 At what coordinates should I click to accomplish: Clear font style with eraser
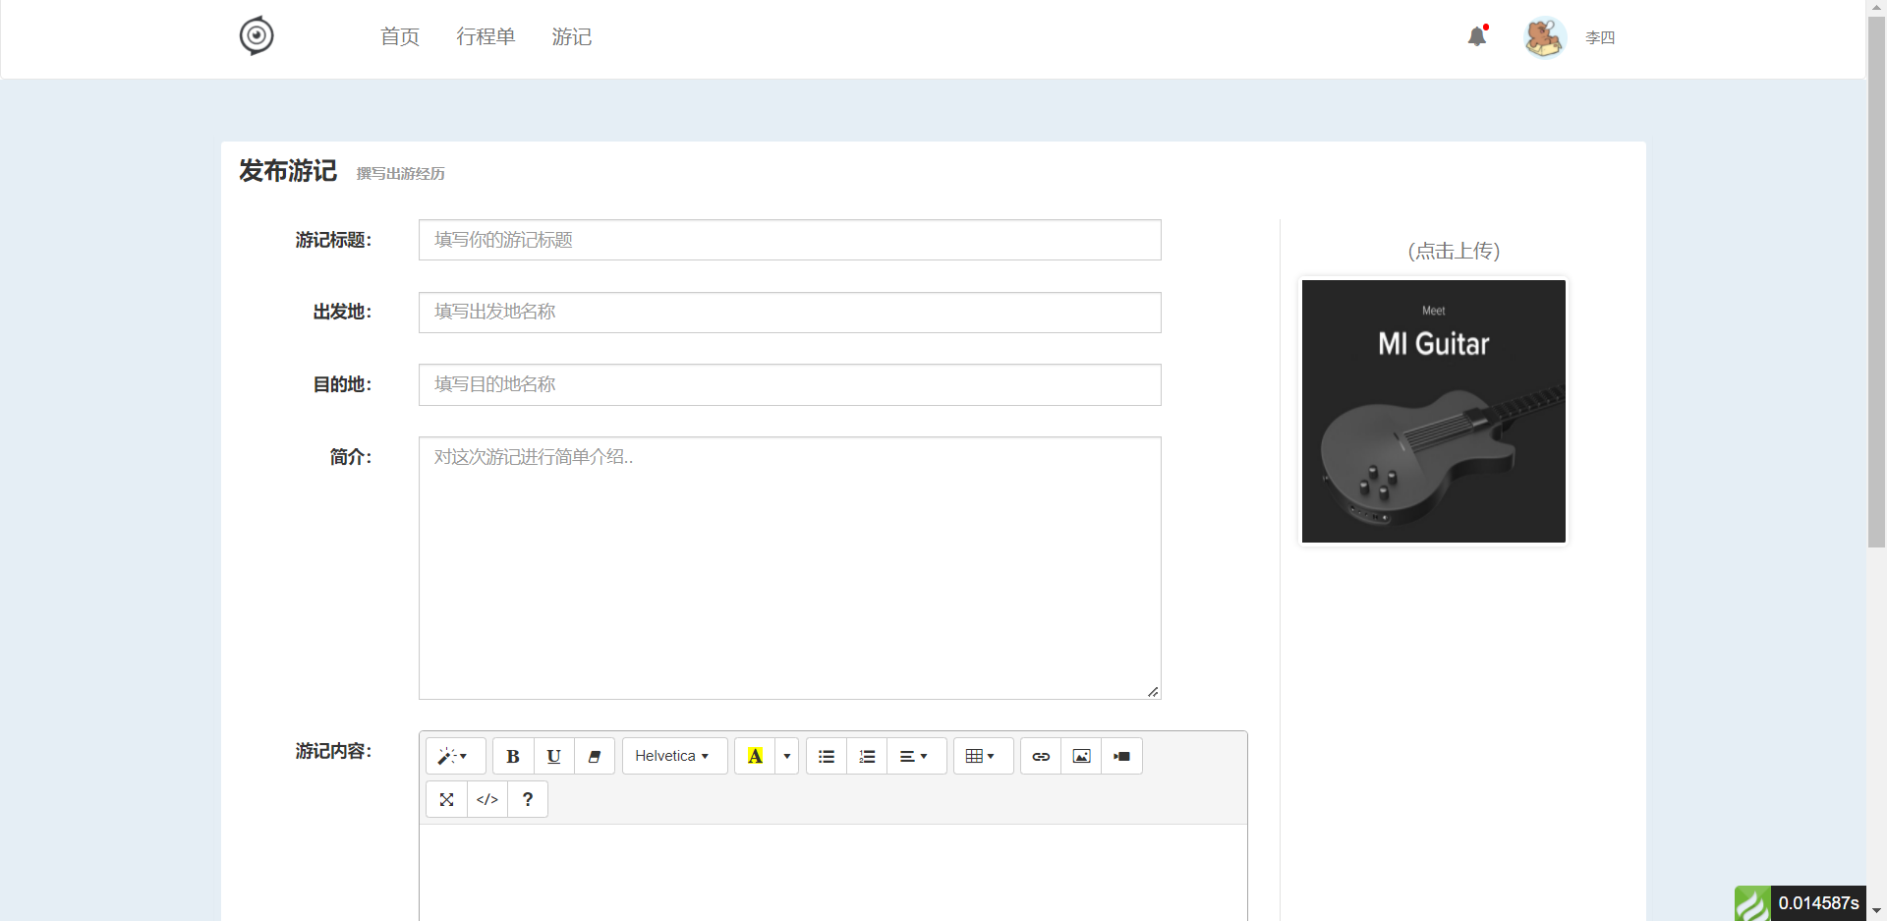tap(594, 756)
